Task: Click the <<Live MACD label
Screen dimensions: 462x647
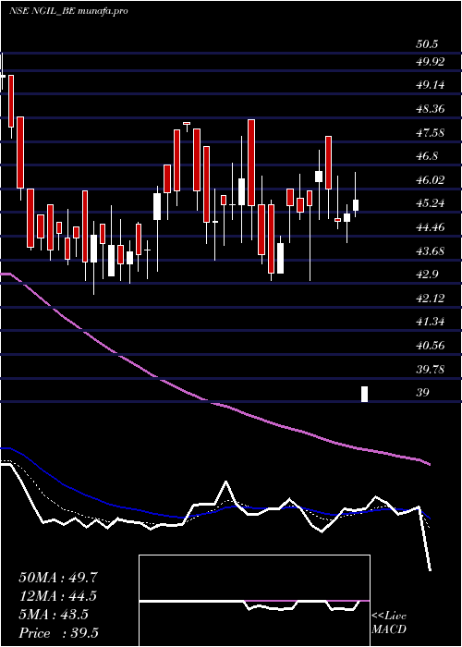Action: point(389,623)
